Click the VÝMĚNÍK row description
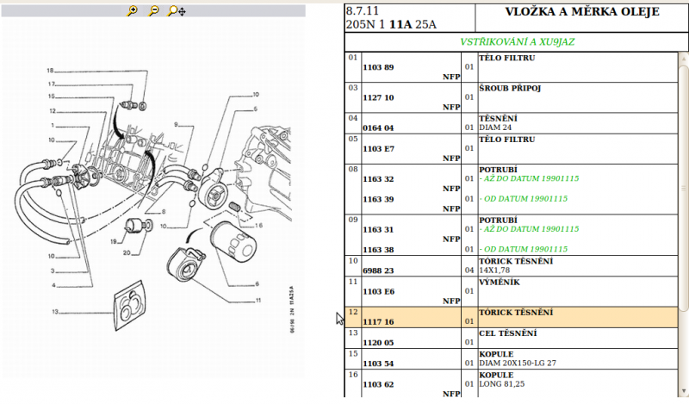 (x=499, y=282)
